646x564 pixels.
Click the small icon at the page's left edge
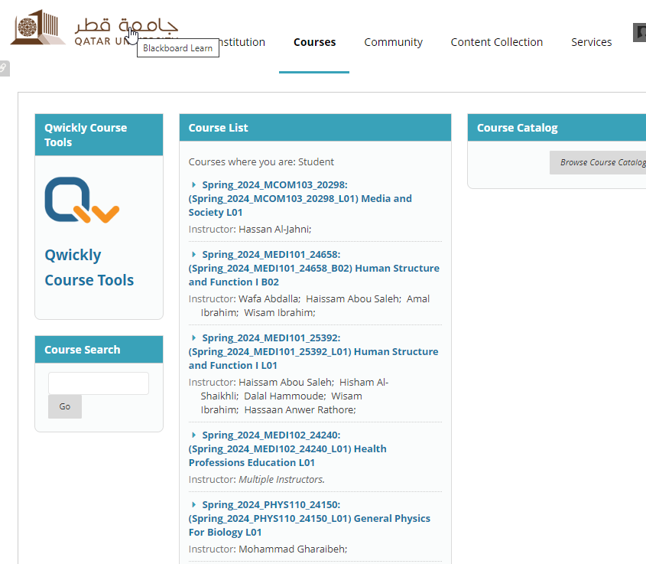(4, 68)
